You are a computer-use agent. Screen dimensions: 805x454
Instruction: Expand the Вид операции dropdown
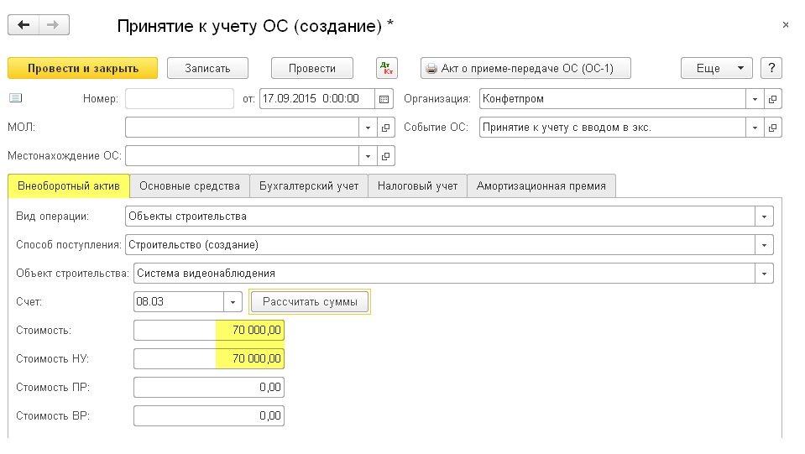(764, 217)
